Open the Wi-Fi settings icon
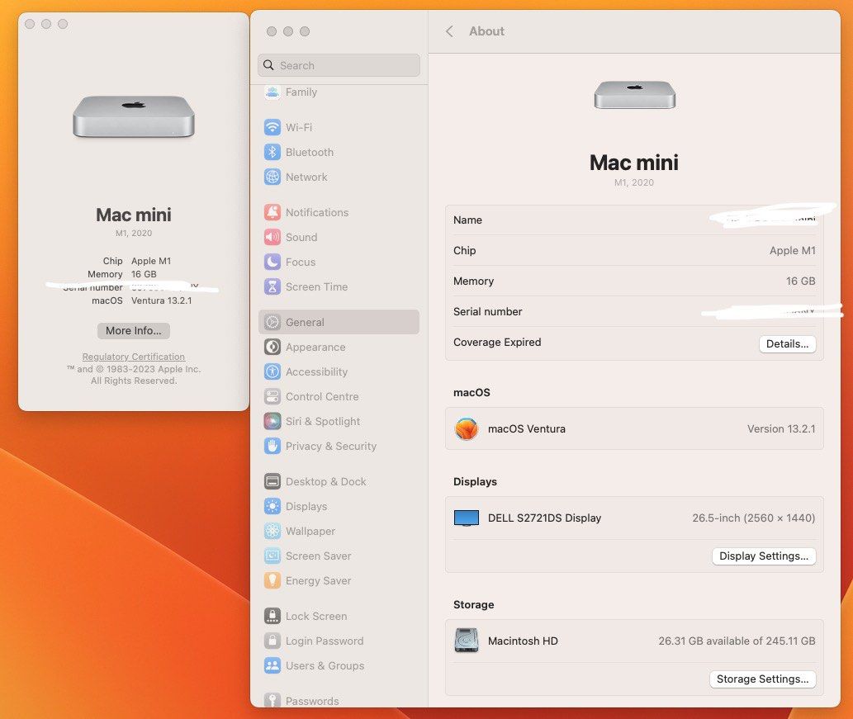The image size is (853, 719). click(x=272, y=127)
